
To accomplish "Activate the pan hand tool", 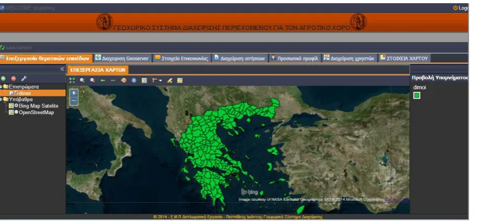I will coord(124,81).
